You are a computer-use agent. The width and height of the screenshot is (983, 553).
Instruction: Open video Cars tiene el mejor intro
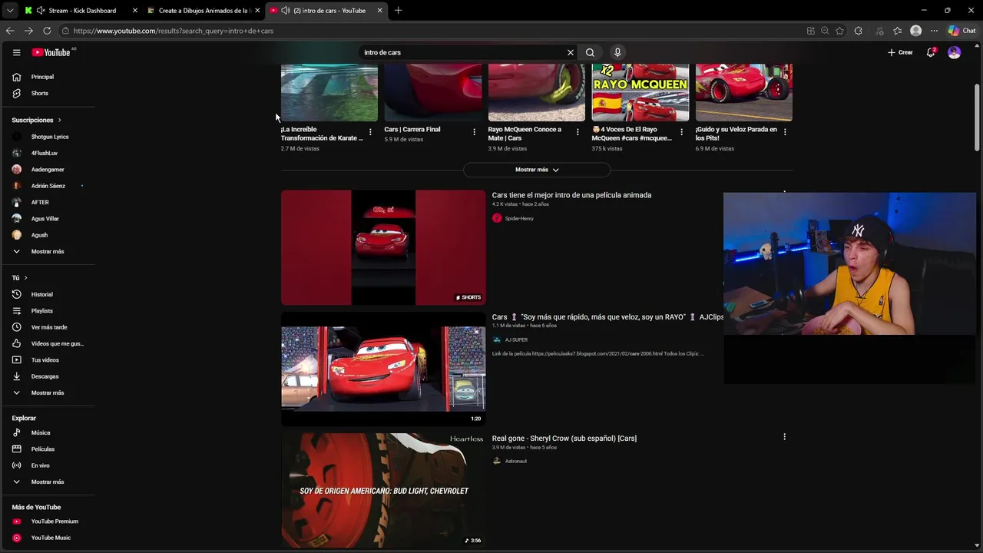click(571, 195)
